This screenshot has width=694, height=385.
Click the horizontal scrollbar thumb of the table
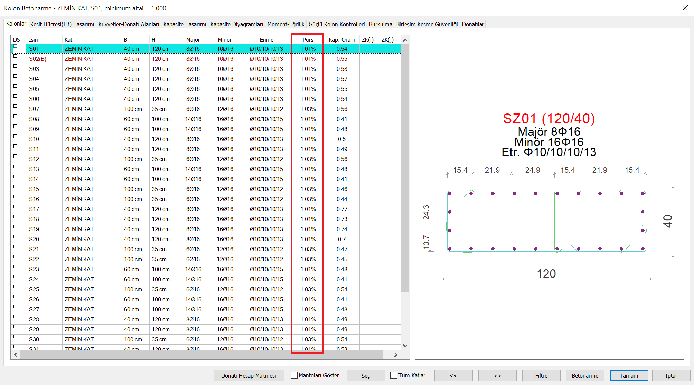(201, 355)
